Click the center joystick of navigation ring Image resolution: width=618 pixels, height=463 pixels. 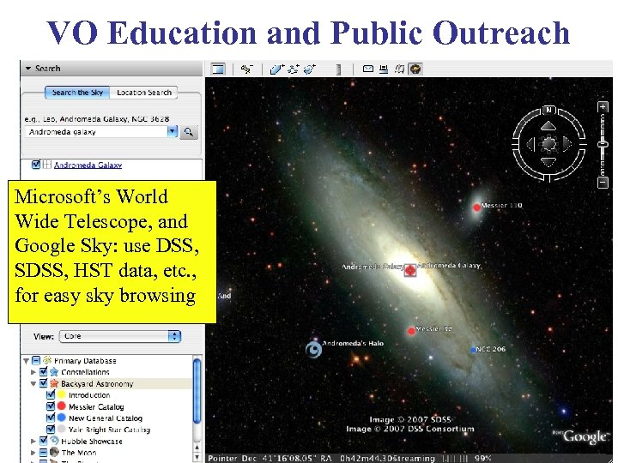click(x=548, y=144)
